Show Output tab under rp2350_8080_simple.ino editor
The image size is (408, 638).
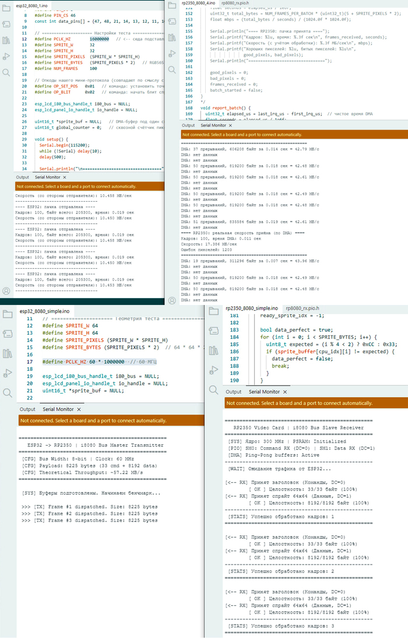(x=234, y=392)
